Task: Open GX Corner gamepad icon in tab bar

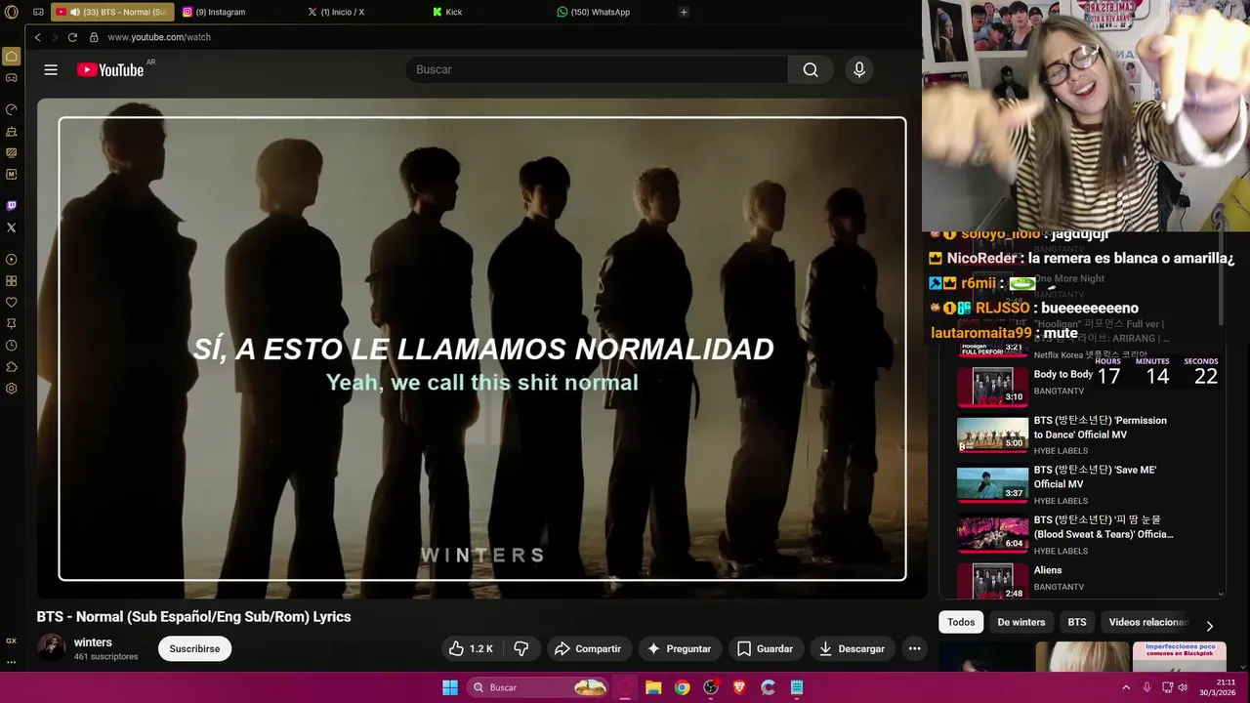Action: [x=38, y=12]
